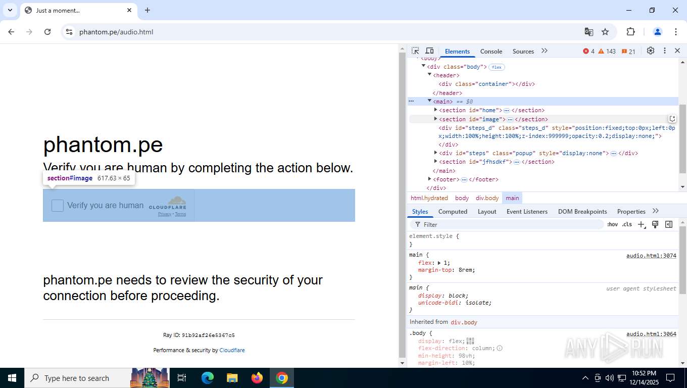Open the Event Listeners tab

(527, 212)
